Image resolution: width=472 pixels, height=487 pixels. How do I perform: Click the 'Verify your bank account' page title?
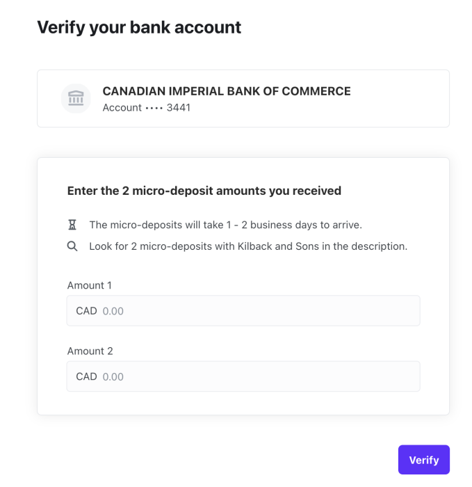click(139, 27)
